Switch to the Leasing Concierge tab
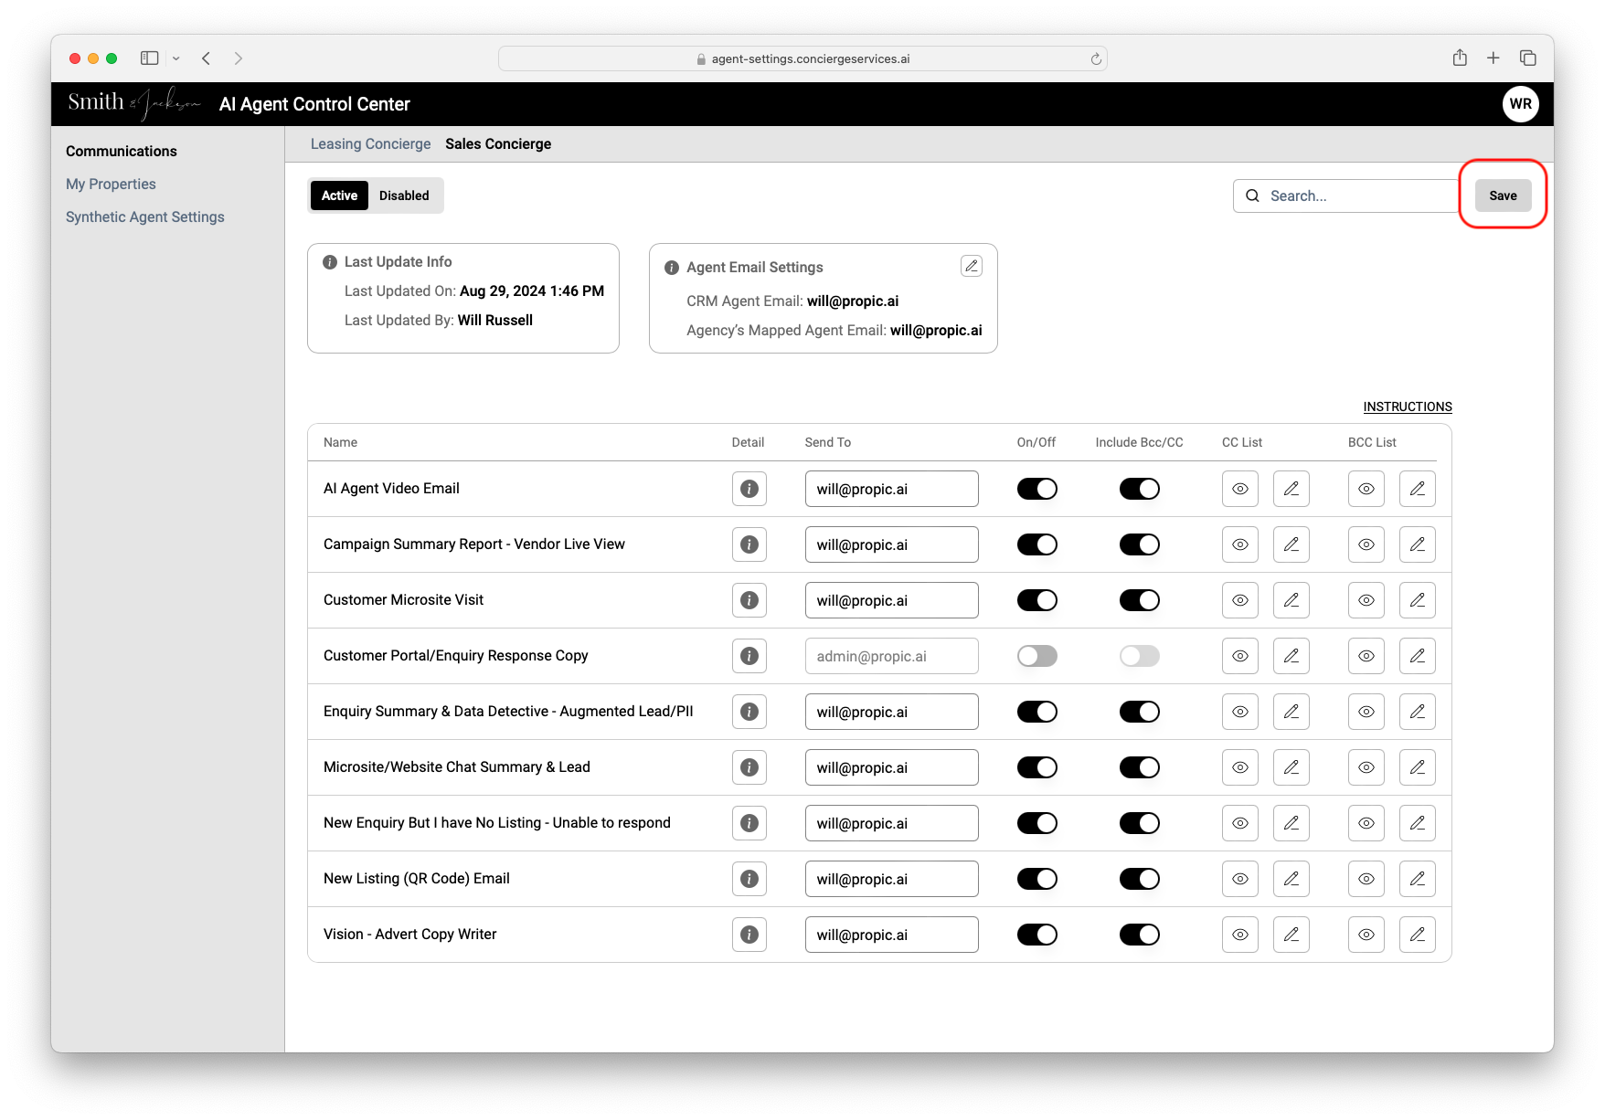This screenshot has width=1605, height=1120. click(x=370, y=143)
